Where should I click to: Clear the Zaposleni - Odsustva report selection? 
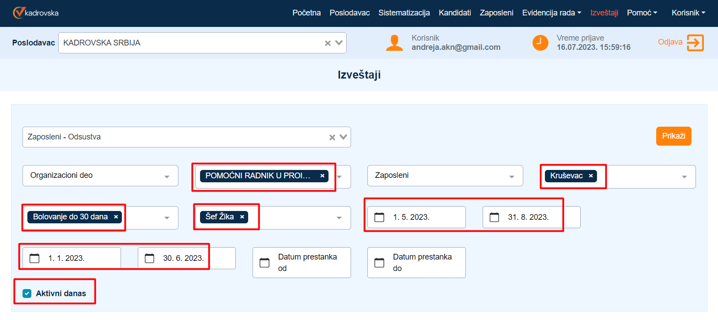[x=332, y=137]
